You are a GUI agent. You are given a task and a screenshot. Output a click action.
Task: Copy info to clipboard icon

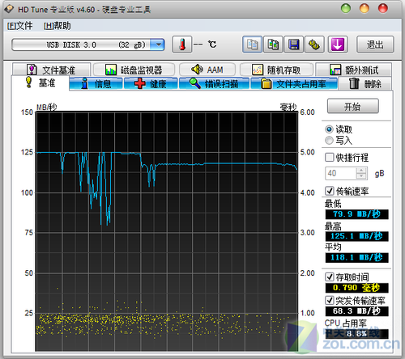coord(253,44)
